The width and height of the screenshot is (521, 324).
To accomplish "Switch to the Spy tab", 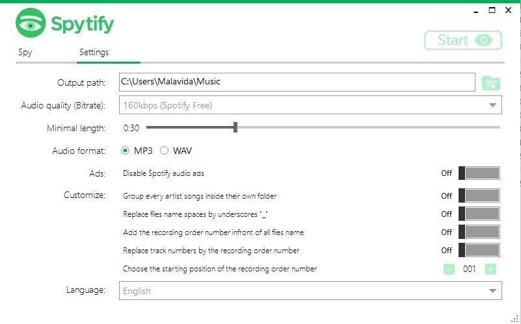I will 25,53.
